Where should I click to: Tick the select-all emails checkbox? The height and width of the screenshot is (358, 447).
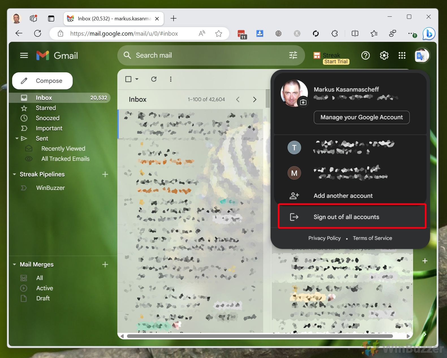pyautogui.click(x=128, y=79)
